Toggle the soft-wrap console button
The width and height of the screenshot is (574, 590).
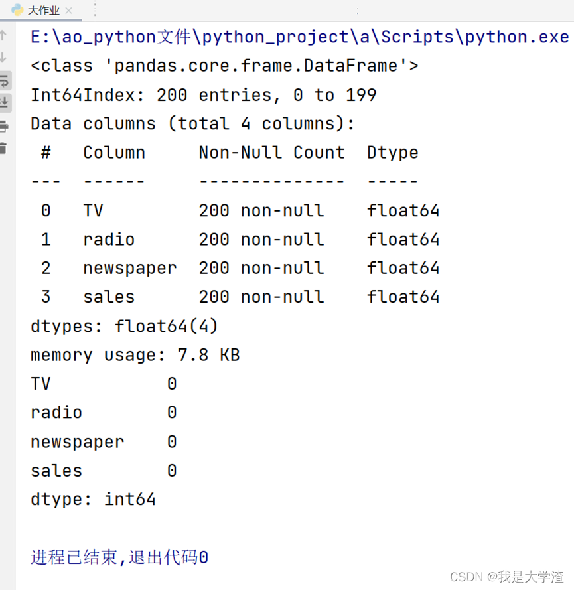[x=4, y=80]
